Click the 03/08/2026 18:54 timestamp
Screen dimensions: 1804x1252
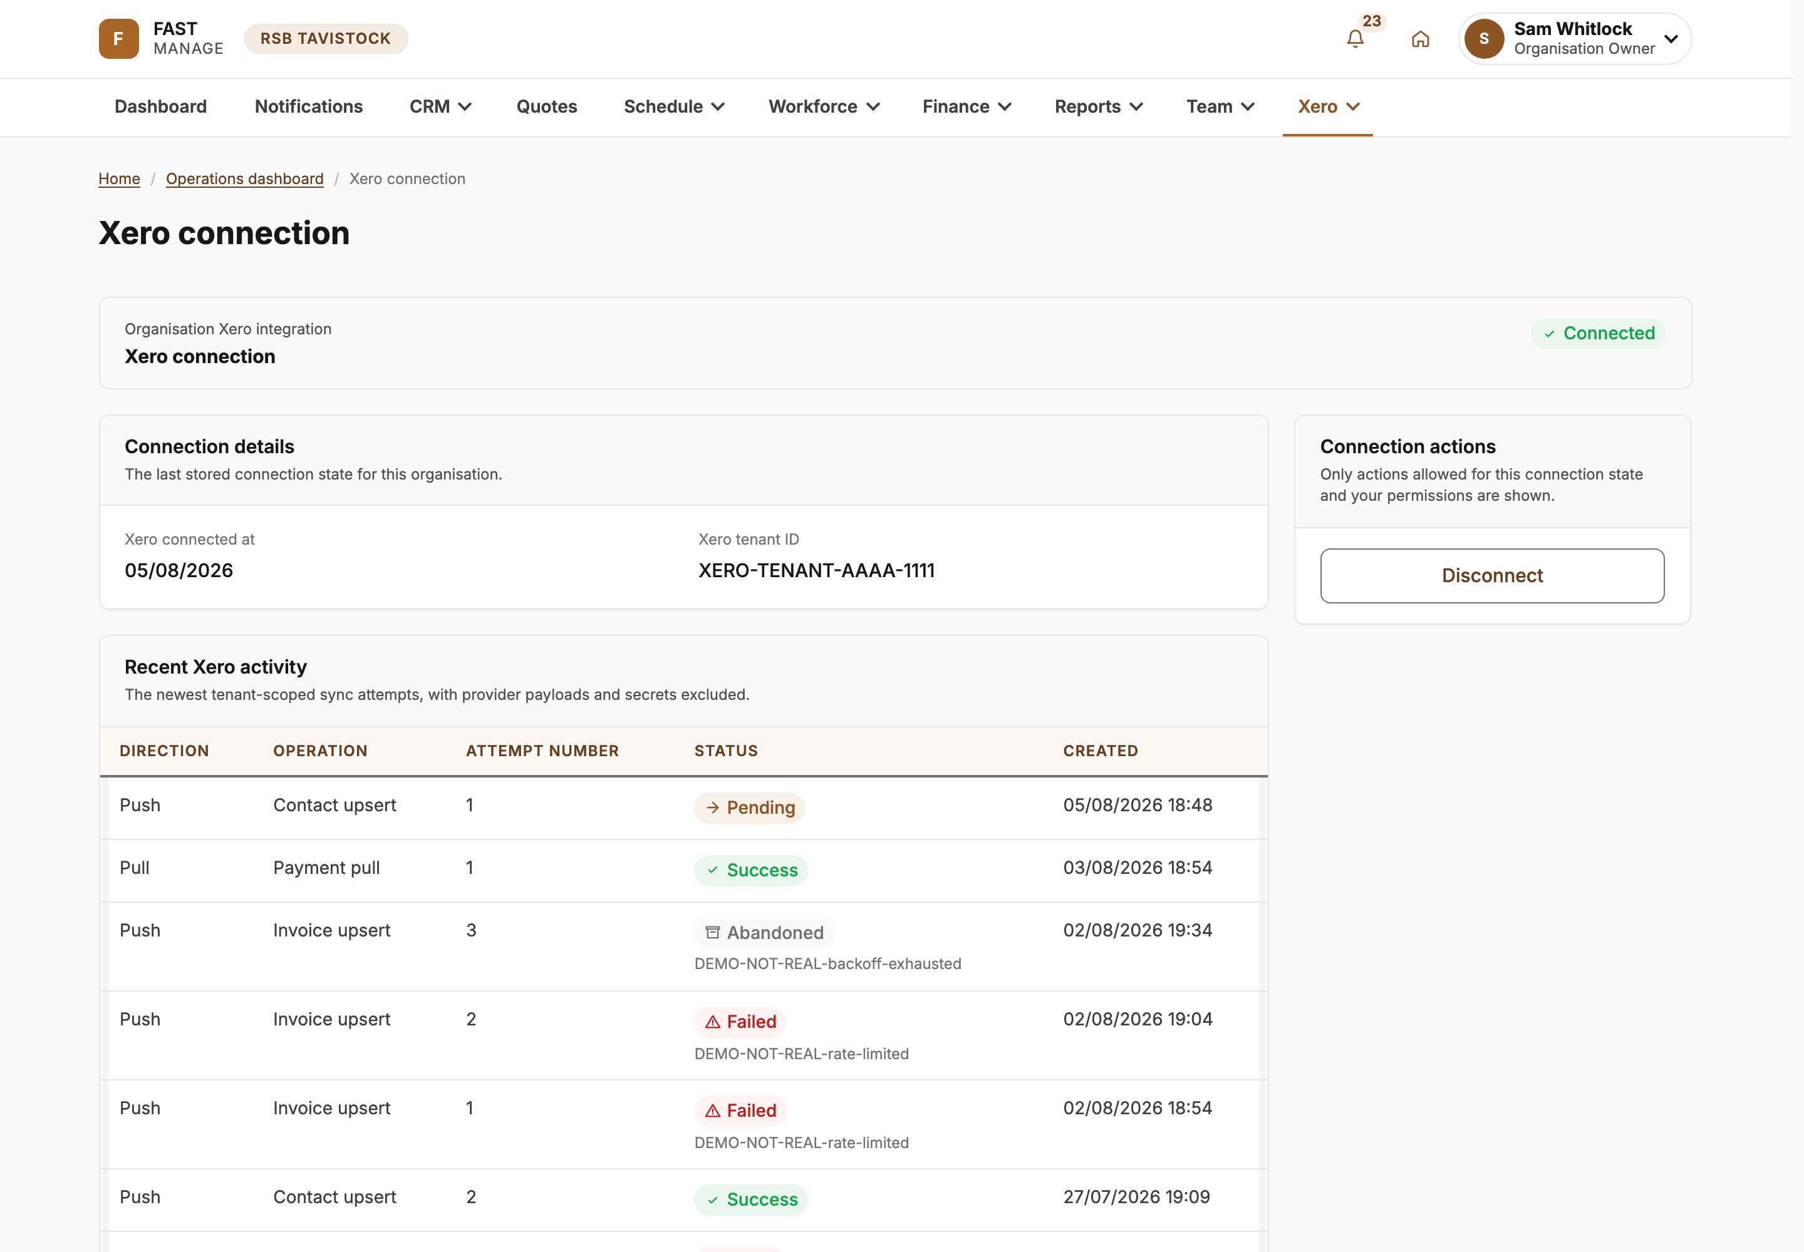pos(1138,868)
